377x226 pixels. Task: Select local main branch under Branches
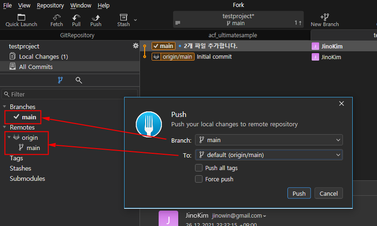[25, 117]
